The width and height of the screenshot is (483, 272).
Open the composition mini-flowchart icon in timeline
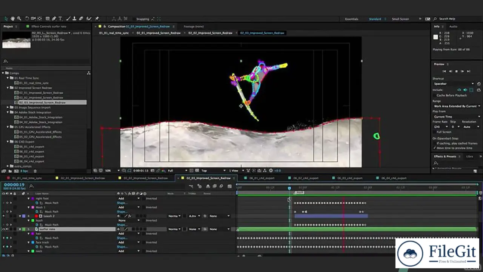point(191,186)
